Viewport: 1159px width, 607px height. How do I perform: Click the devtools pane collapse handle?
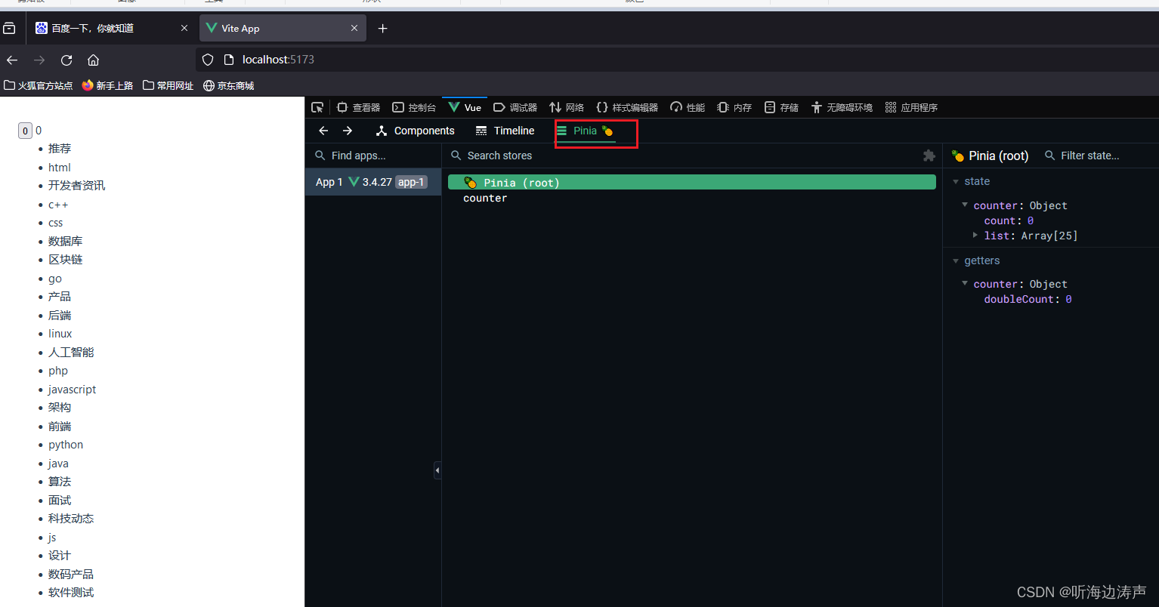tap(437, 470)
